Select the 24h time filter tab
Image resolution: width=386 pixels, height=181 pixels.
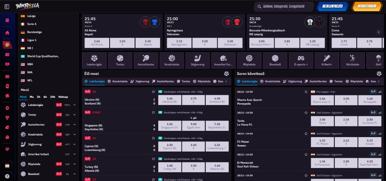tap(52, 97)
